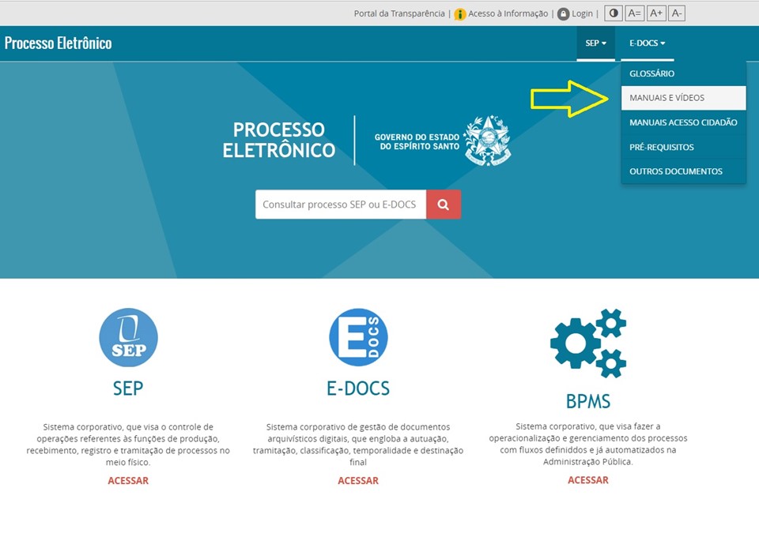The width and height of the screenshot is (759, 533).
Task: Open the Portal da Transparência link
Action: (x=399, y=13)
